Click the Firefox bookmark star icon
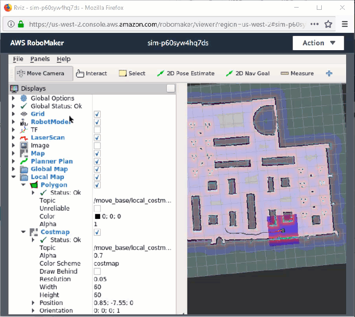355x317 pixels. point(328,24)
